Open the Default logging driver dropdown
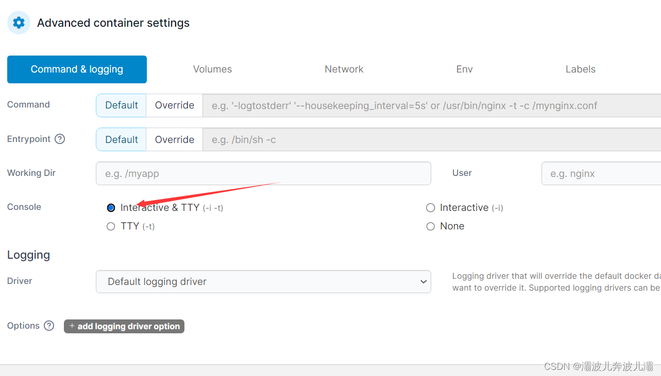This screenshot has width=661, height=376. (x=263, y=282)
